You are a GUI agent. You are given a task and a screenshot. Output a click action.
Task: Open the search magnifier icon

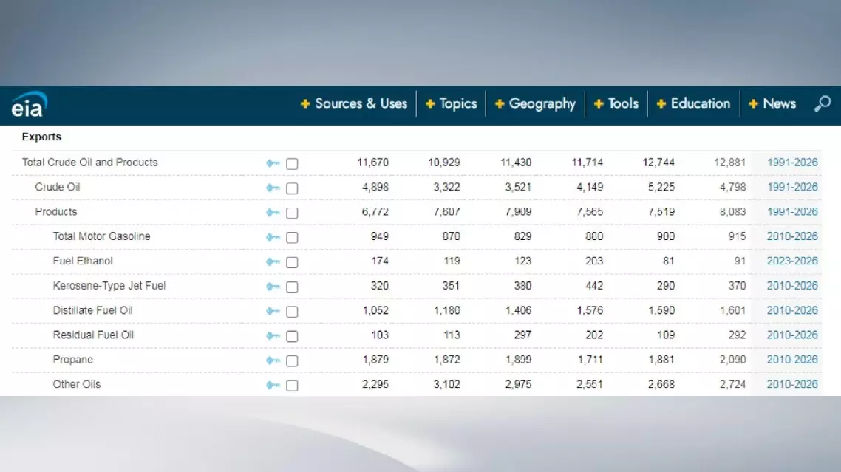click(822, 104)
